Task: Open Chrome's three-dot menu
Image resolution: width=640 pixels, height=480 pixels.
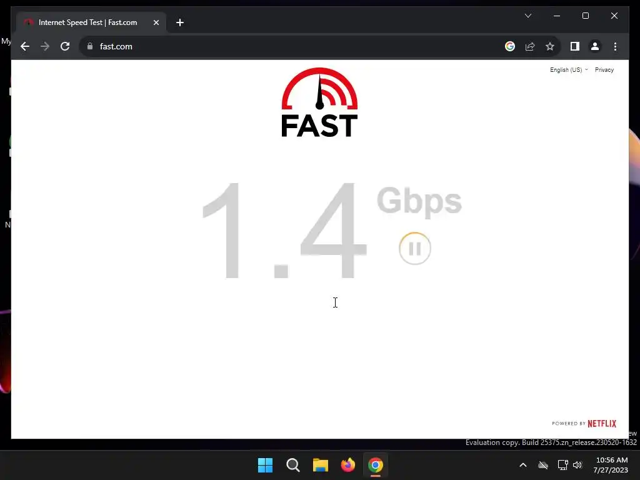Action: [x=615, y=46]
